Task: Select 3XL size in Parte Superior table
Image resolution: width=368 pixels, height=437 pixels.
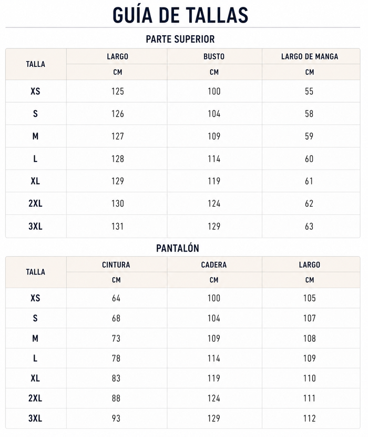Action: pyautogui.click(x=35, y=226)
